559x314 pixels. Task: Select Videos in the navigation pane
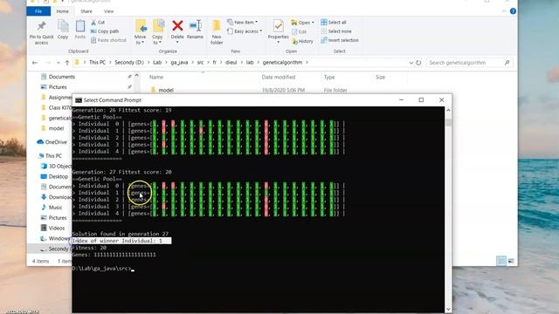tap(53, 228)
